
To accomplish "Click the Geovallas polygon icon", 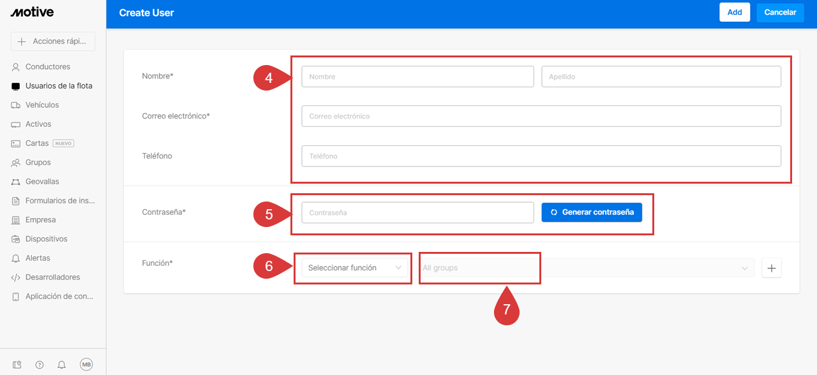I will pos(16,182).
